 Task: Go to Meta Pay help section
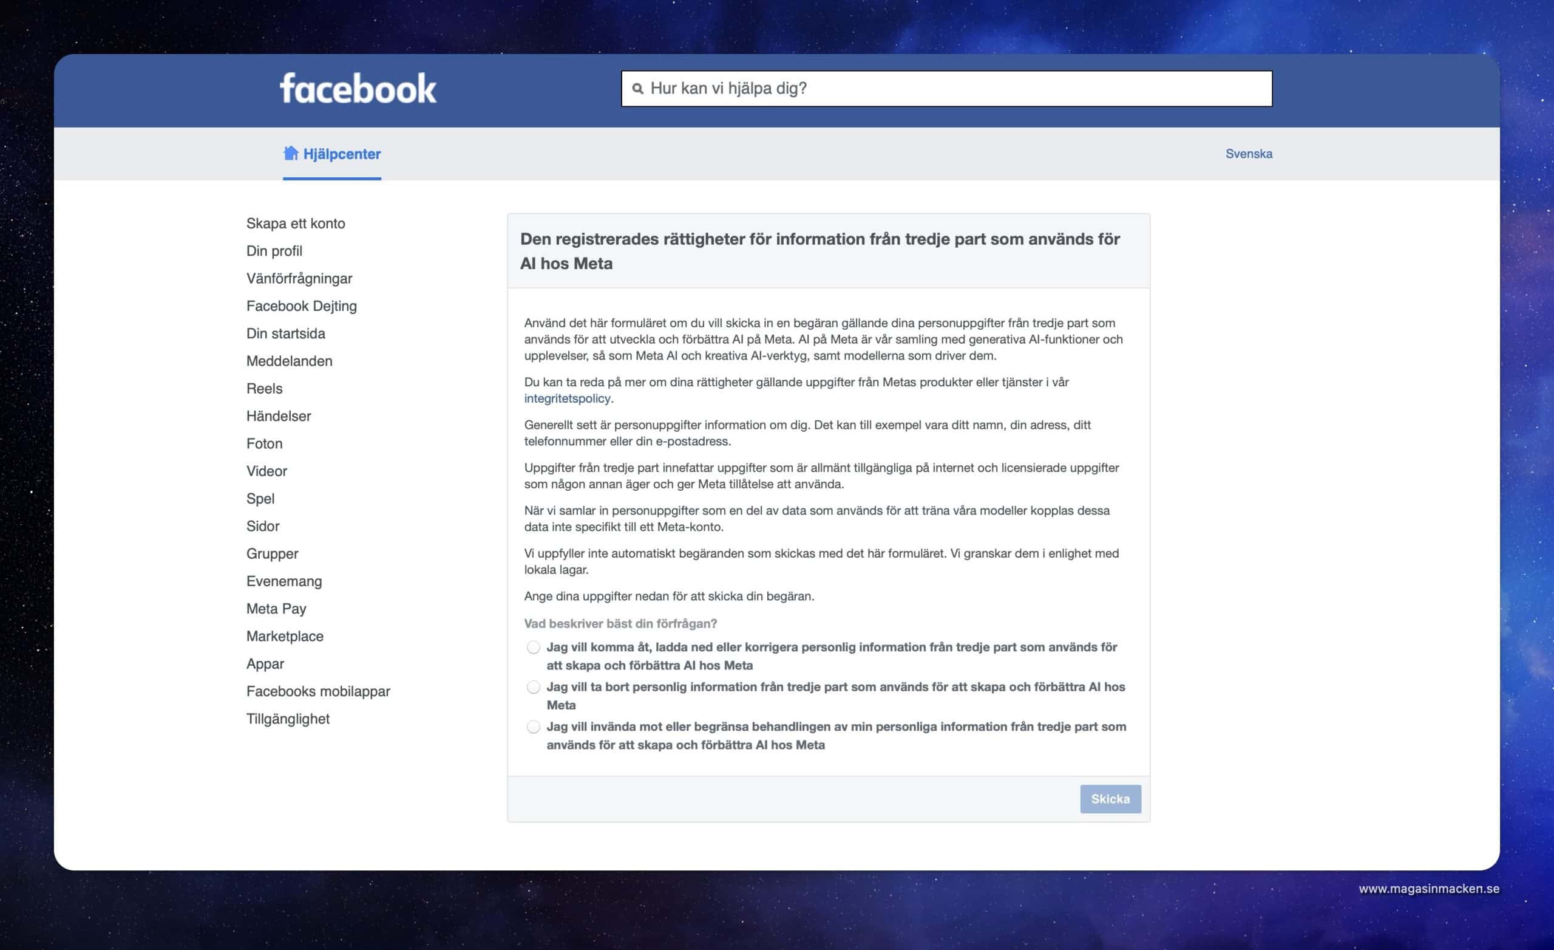[x=276, y=609]
